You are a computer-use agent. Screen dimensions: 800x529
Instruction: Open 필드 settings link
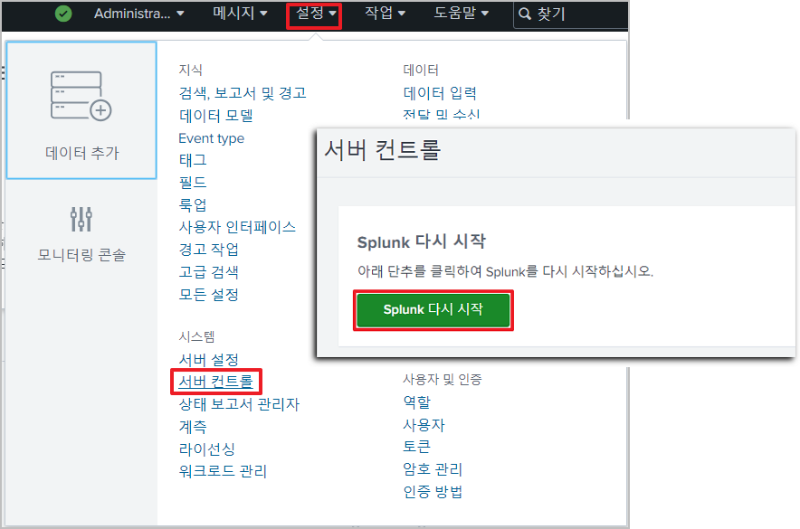click(x=193, y=183)
